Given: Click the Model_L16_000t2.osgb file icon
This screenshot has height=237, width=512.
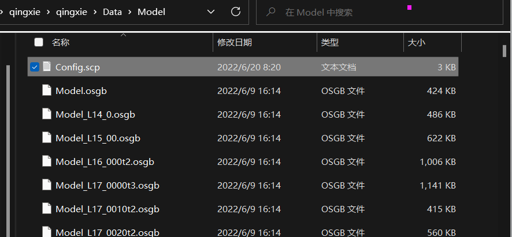Looking at the screenshot, I should (x=47, y=161).
